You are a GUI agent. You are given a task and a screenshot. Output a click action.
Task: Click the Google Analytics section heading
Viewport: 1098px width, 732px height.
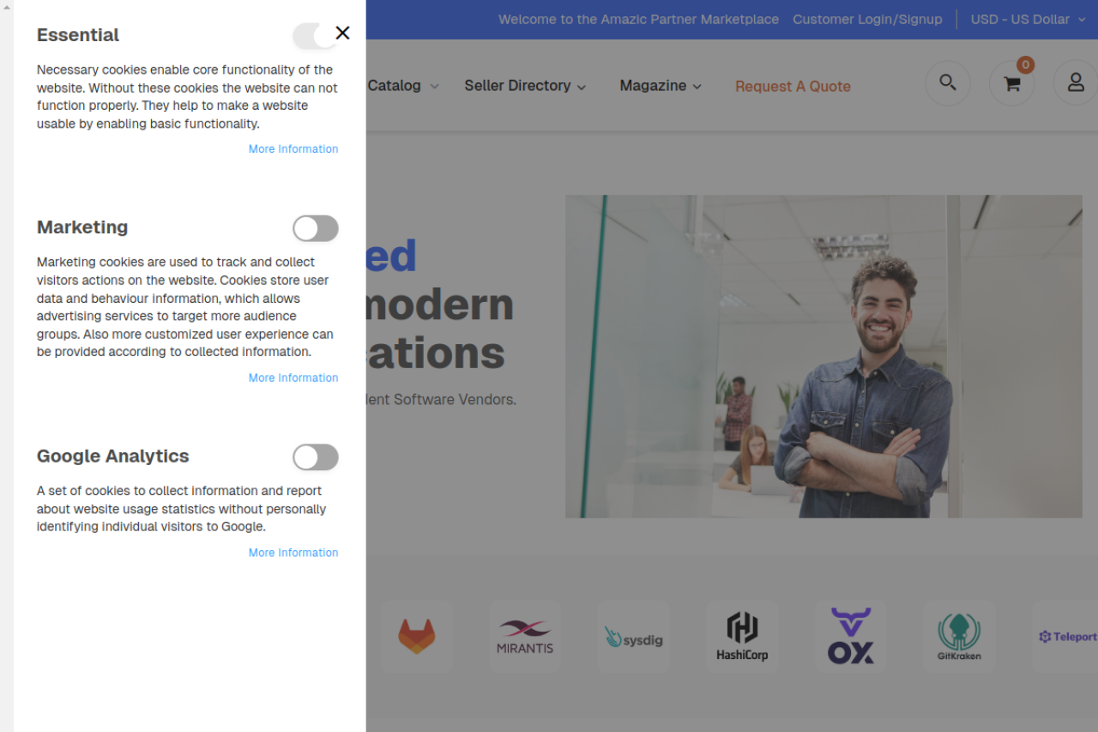(x=113, y=457)
